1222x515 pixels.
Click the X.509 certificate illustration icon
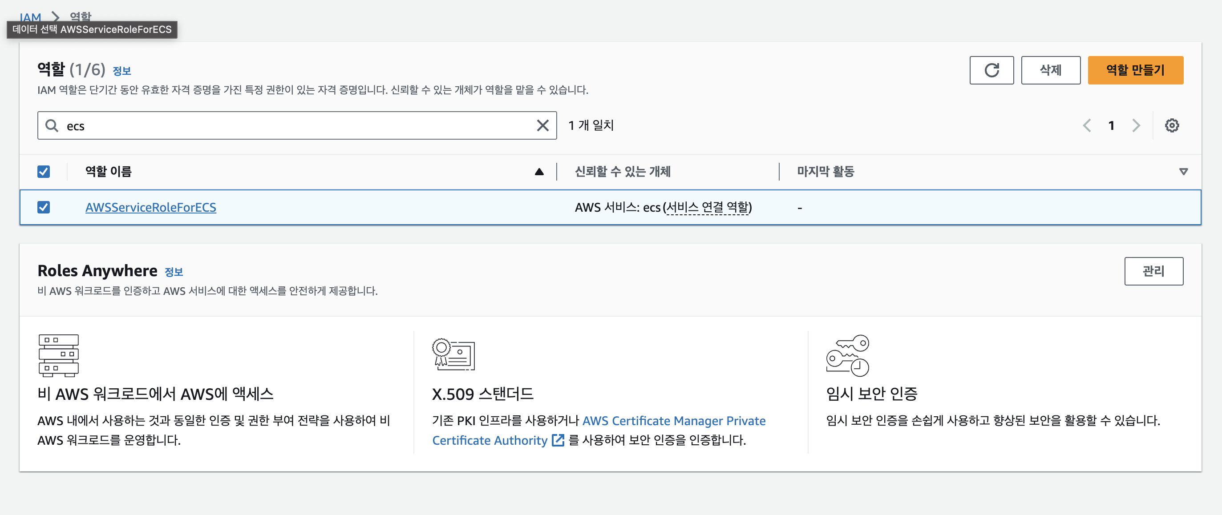coord(453,354)
